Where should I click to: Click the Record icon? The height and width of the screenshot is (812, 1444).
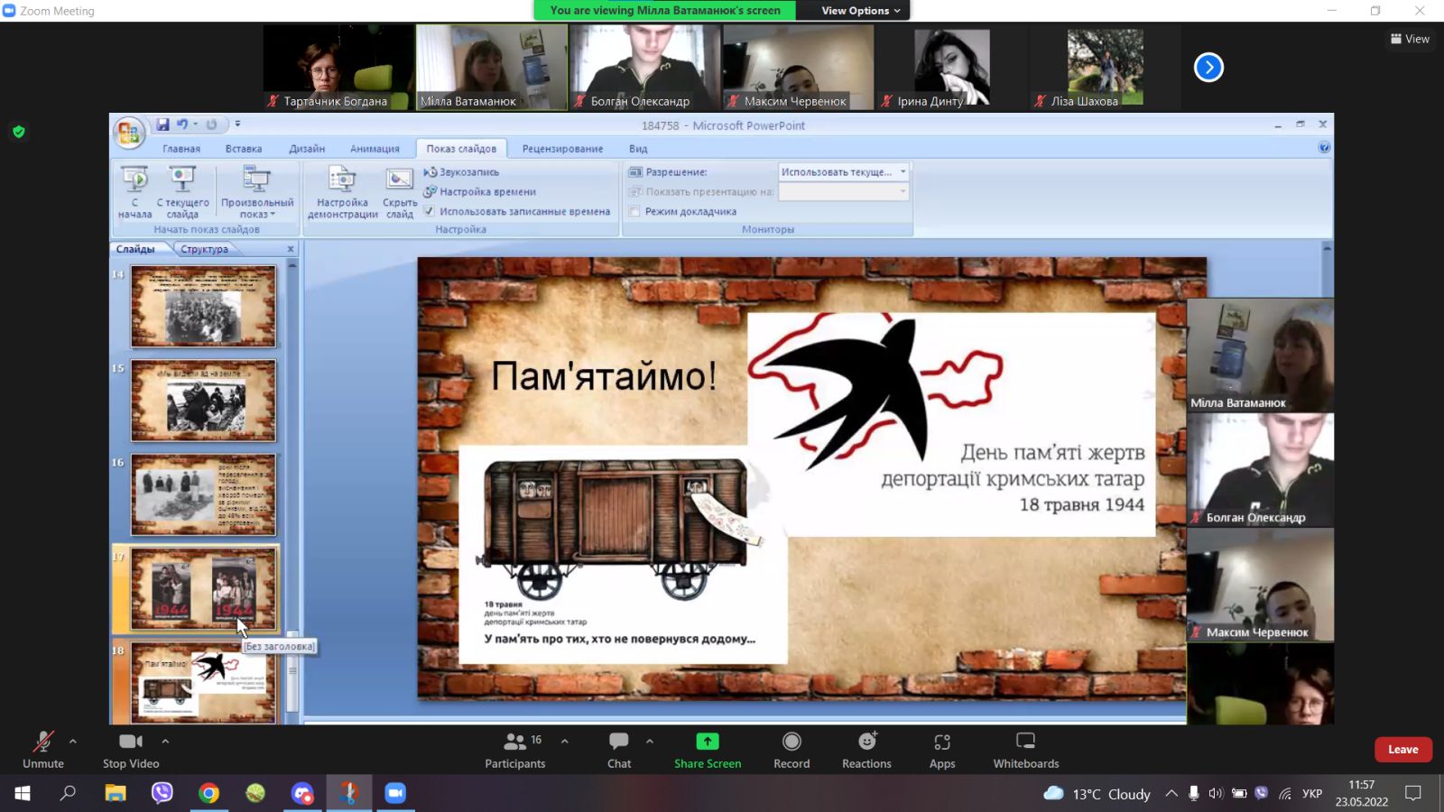(791, 742)
